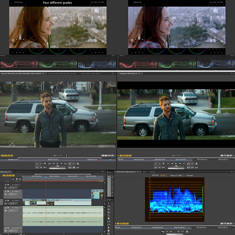This screenshot has width=235, height=235.
Task: Toggle Safe Margins in Source monitor
Action: 74,164
